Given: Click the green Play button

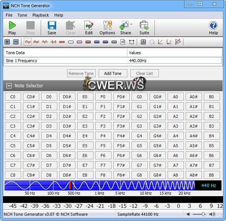Looking at the screenshot, I should (x=12, y=27).
